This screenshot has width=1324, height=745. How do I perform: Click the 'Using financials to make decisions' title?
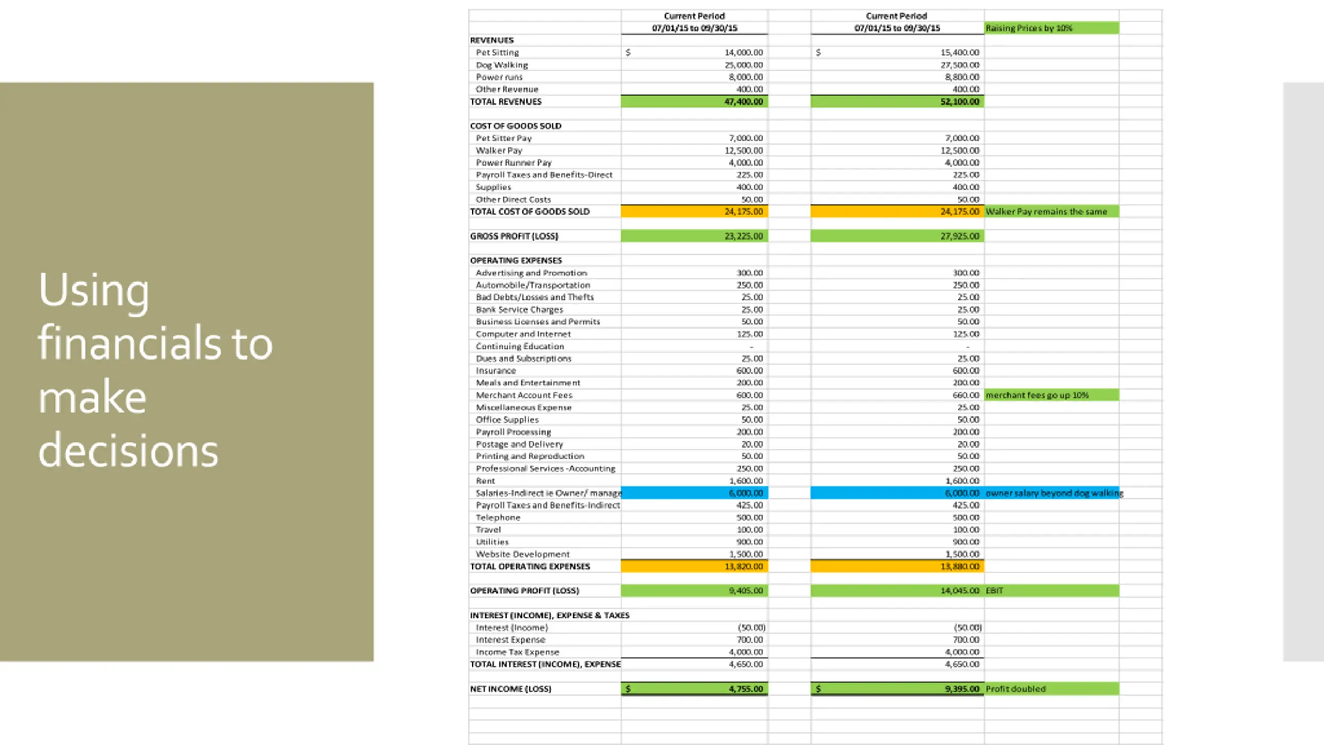[155, 370]
